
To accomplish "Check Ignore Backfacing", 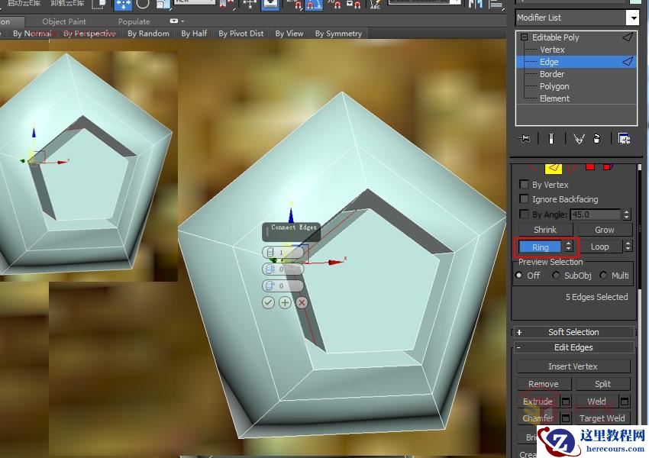I will click(x=524, y=198).
